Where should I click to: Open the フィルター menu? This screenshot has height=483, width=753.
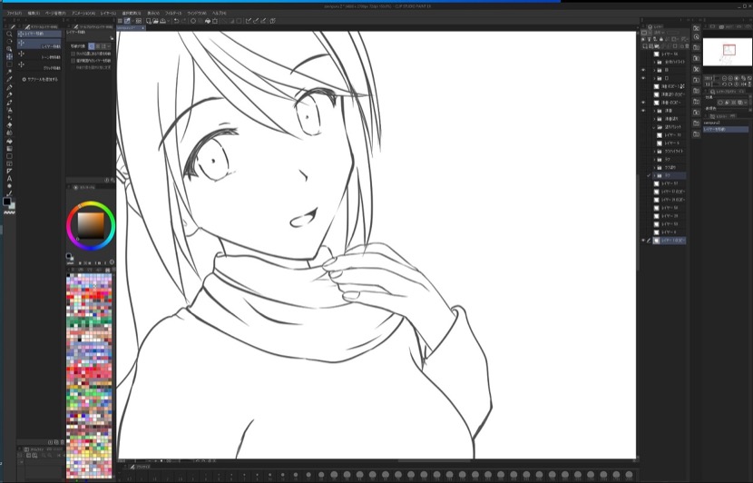173,14
